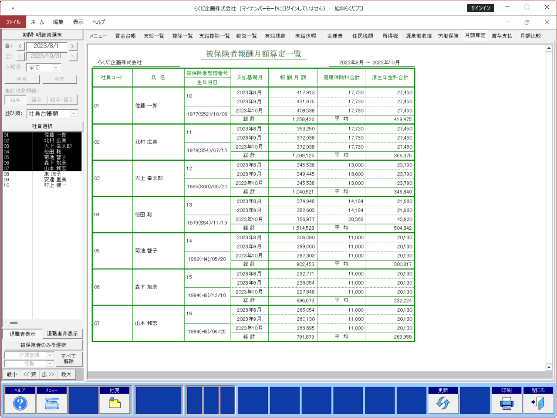Click the 広 >> widen button
The image size is (557, 418).
pyautogui.click(x=48, y=374)
